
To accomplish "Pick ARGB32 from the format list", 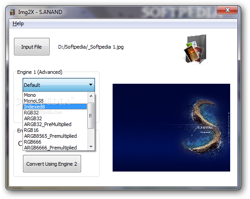I will [x=55, y=118].
